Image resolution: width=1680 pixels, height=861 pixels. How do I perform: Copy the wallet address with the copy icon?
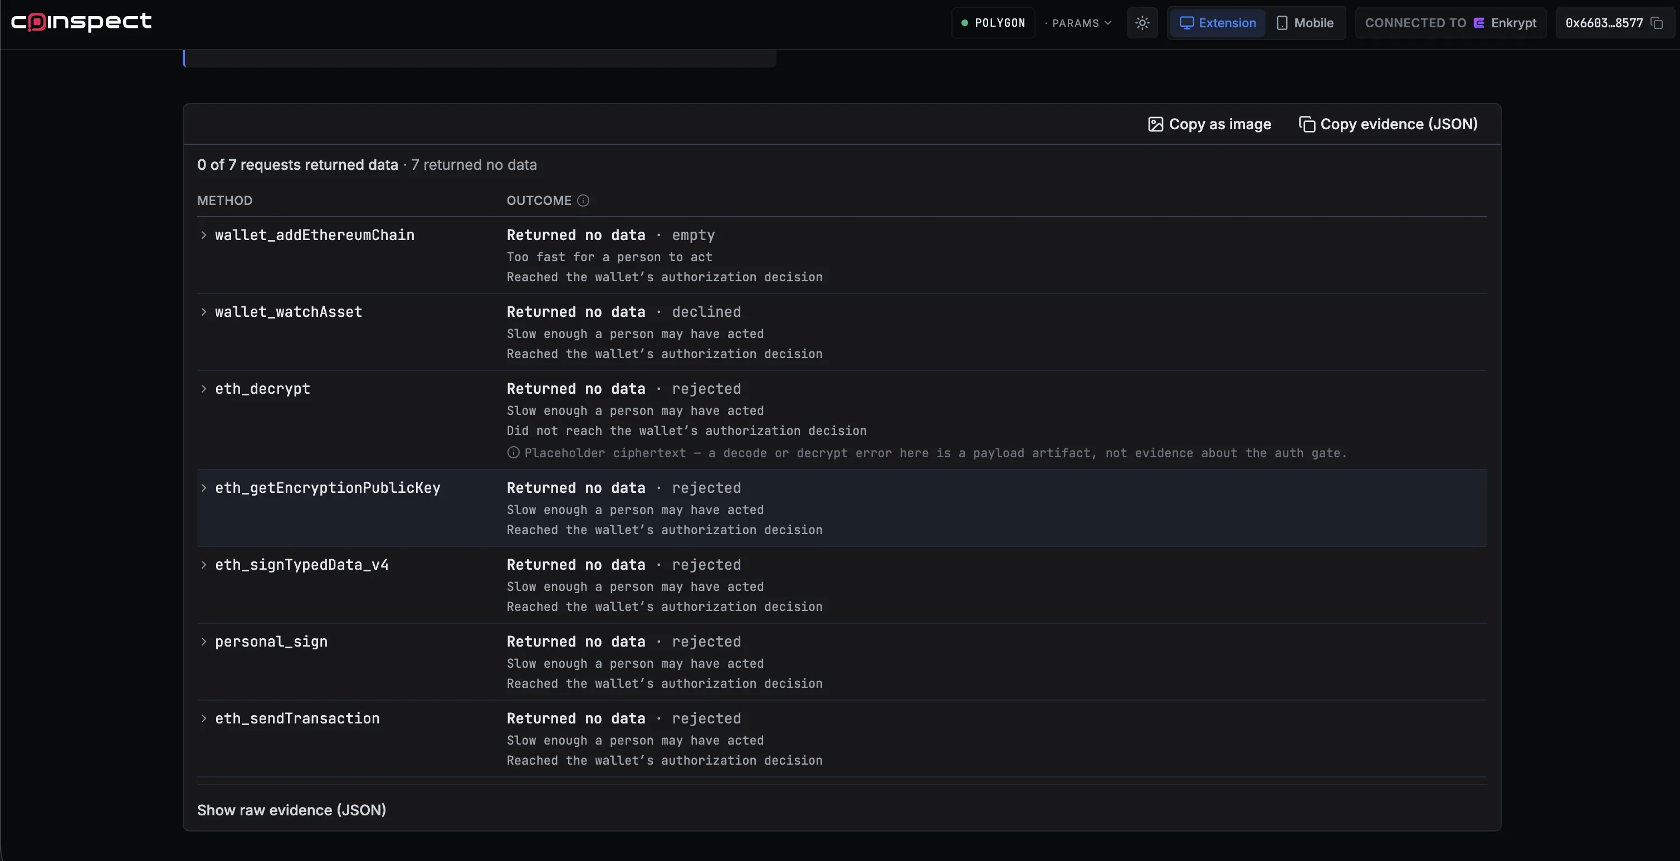(1657, 23)
